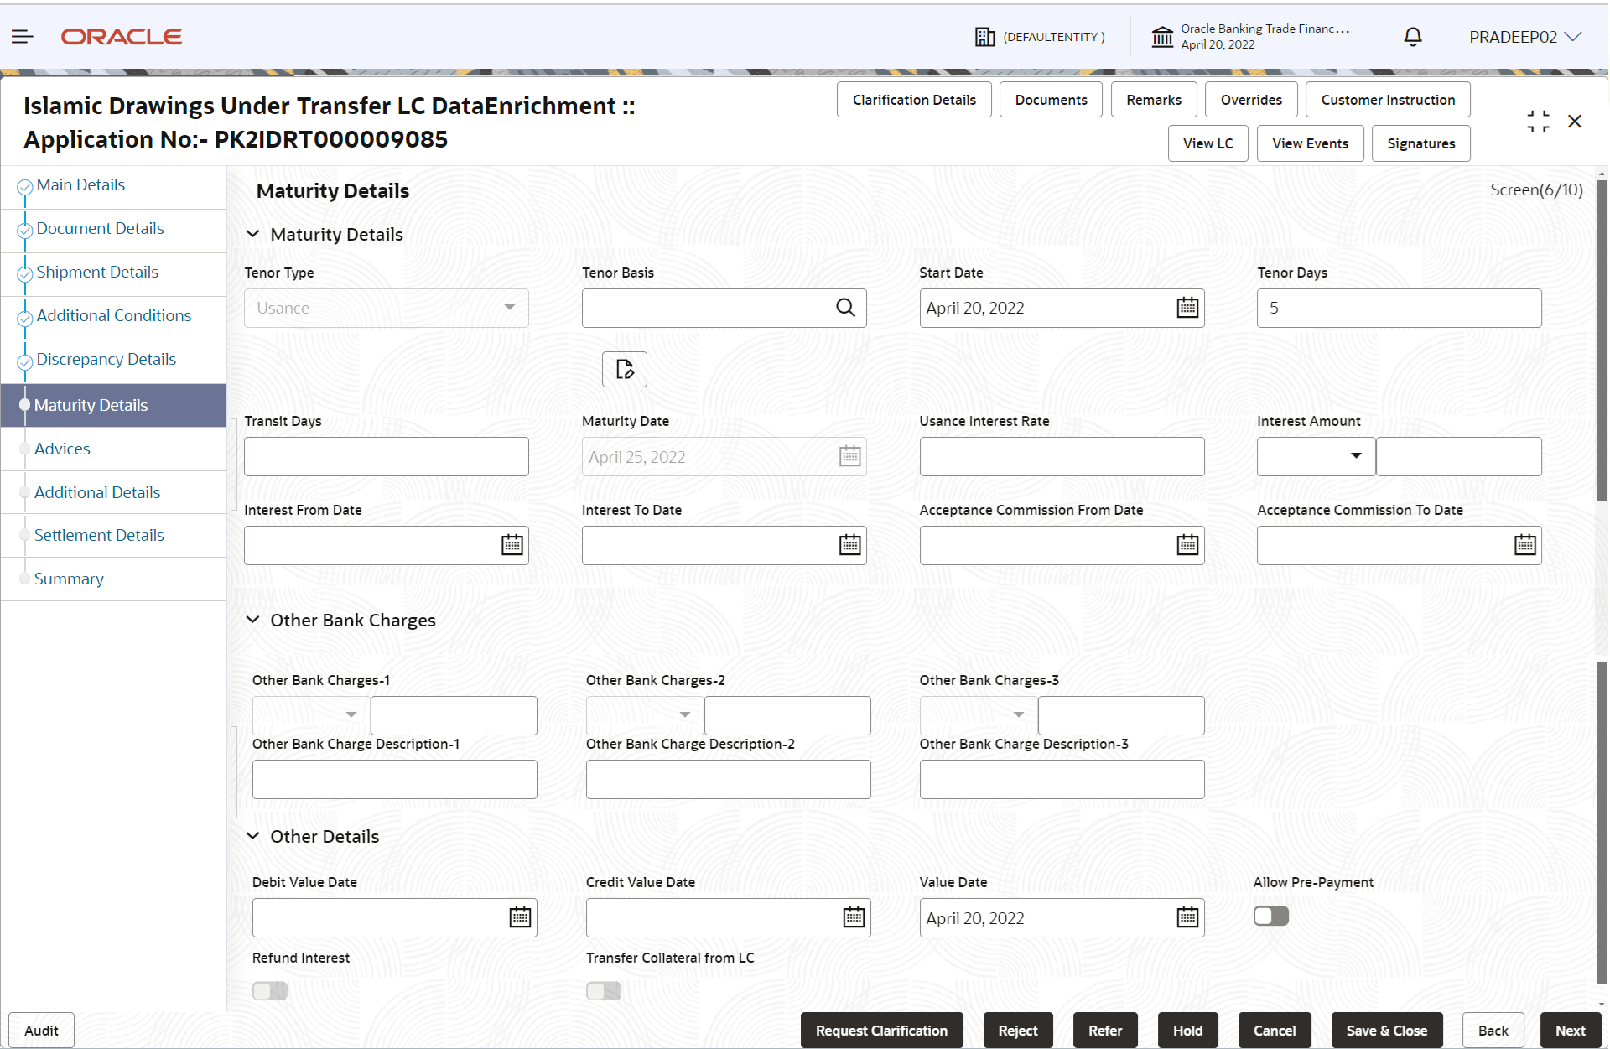Open the Debit Value Date calendar picker

click(x=520, y=917)
